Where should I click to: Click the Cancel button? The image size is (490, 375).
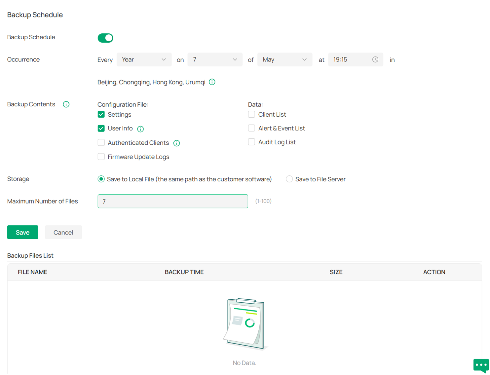coord(63,232)
